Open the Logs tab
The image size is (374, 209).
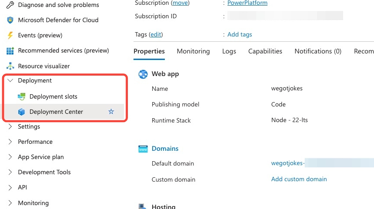pyautogui.click(x=229, y=51)
